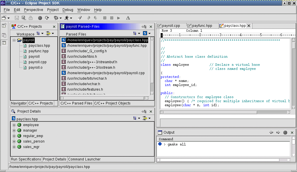The image size is (297, 172).
Task: Switch to C/C++ Project Objects tab
Action: tap(112, 103)
